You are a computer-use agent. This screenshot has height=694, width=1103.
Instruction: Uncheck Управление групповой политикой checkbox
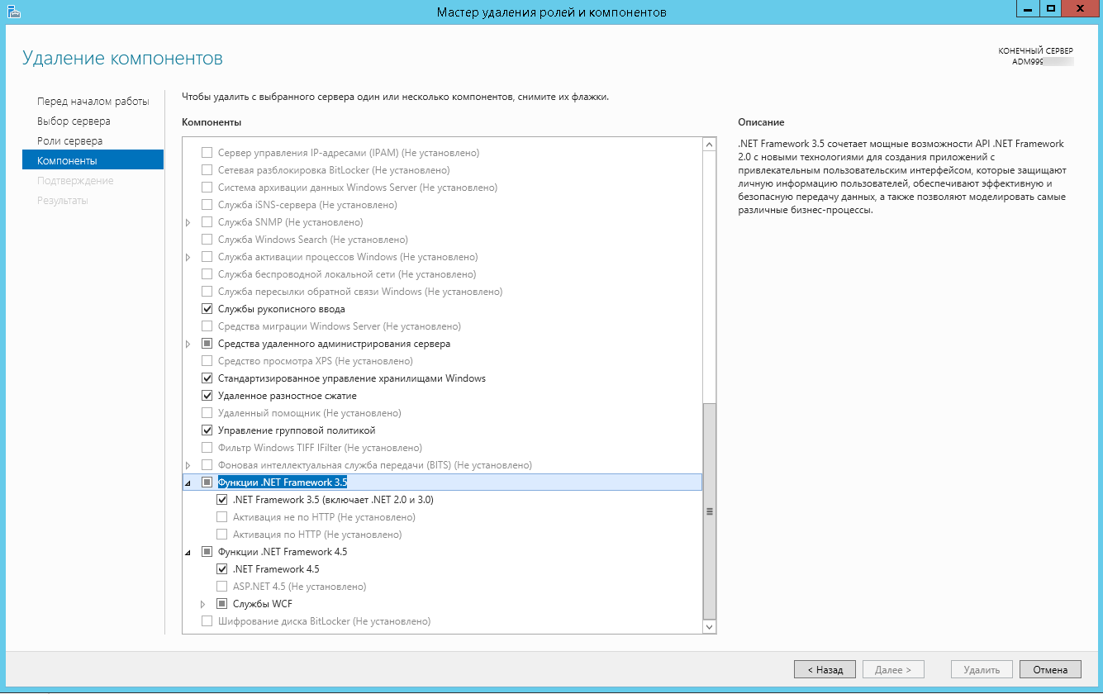pyautogui.click(x=207, y=430)
